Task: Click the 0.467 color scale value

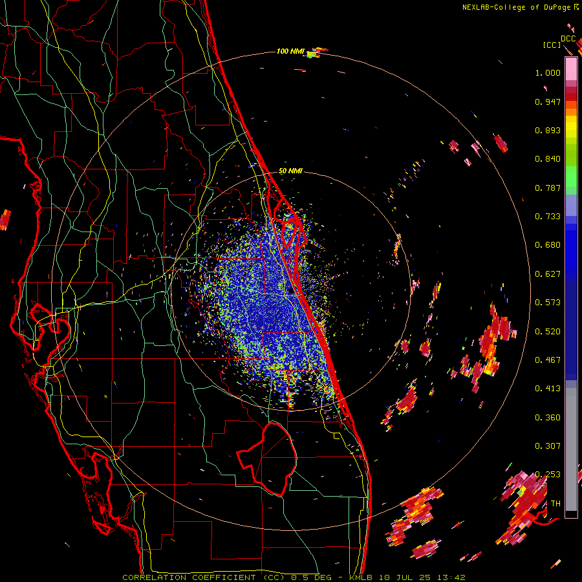Action: point(548,360)
